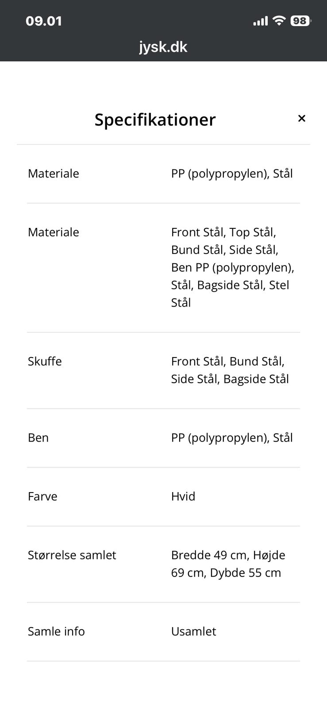Click the PP (polypropylen) value in Ben row
Viewport: 327px width, 708px height.
pos(232,438)
